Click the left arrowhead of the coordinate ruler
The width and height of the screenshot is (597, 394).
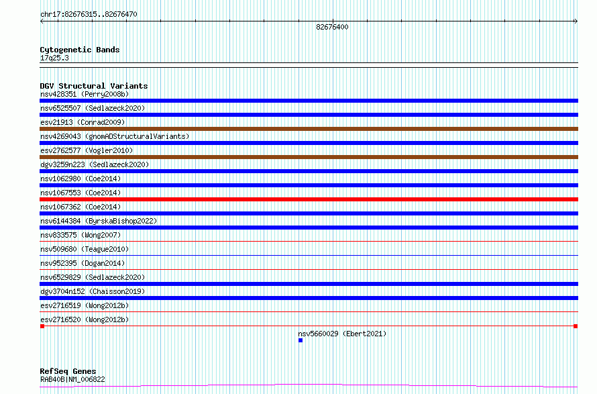[x=42, y=21]
